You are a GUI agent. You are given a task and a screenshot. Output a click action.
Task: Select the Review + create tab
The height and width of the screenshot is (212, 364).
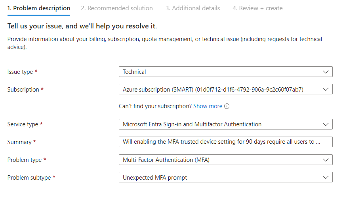tap(258, 8)
